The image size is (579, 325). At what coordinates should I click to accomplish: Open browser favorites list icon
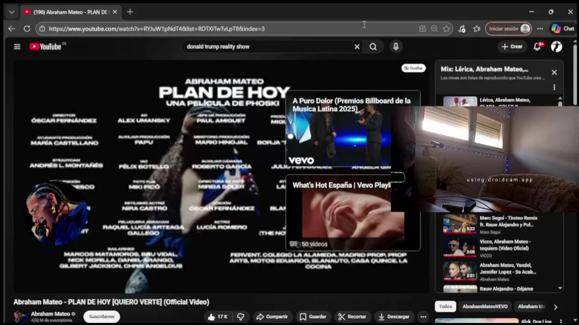[x=477, y=28]
